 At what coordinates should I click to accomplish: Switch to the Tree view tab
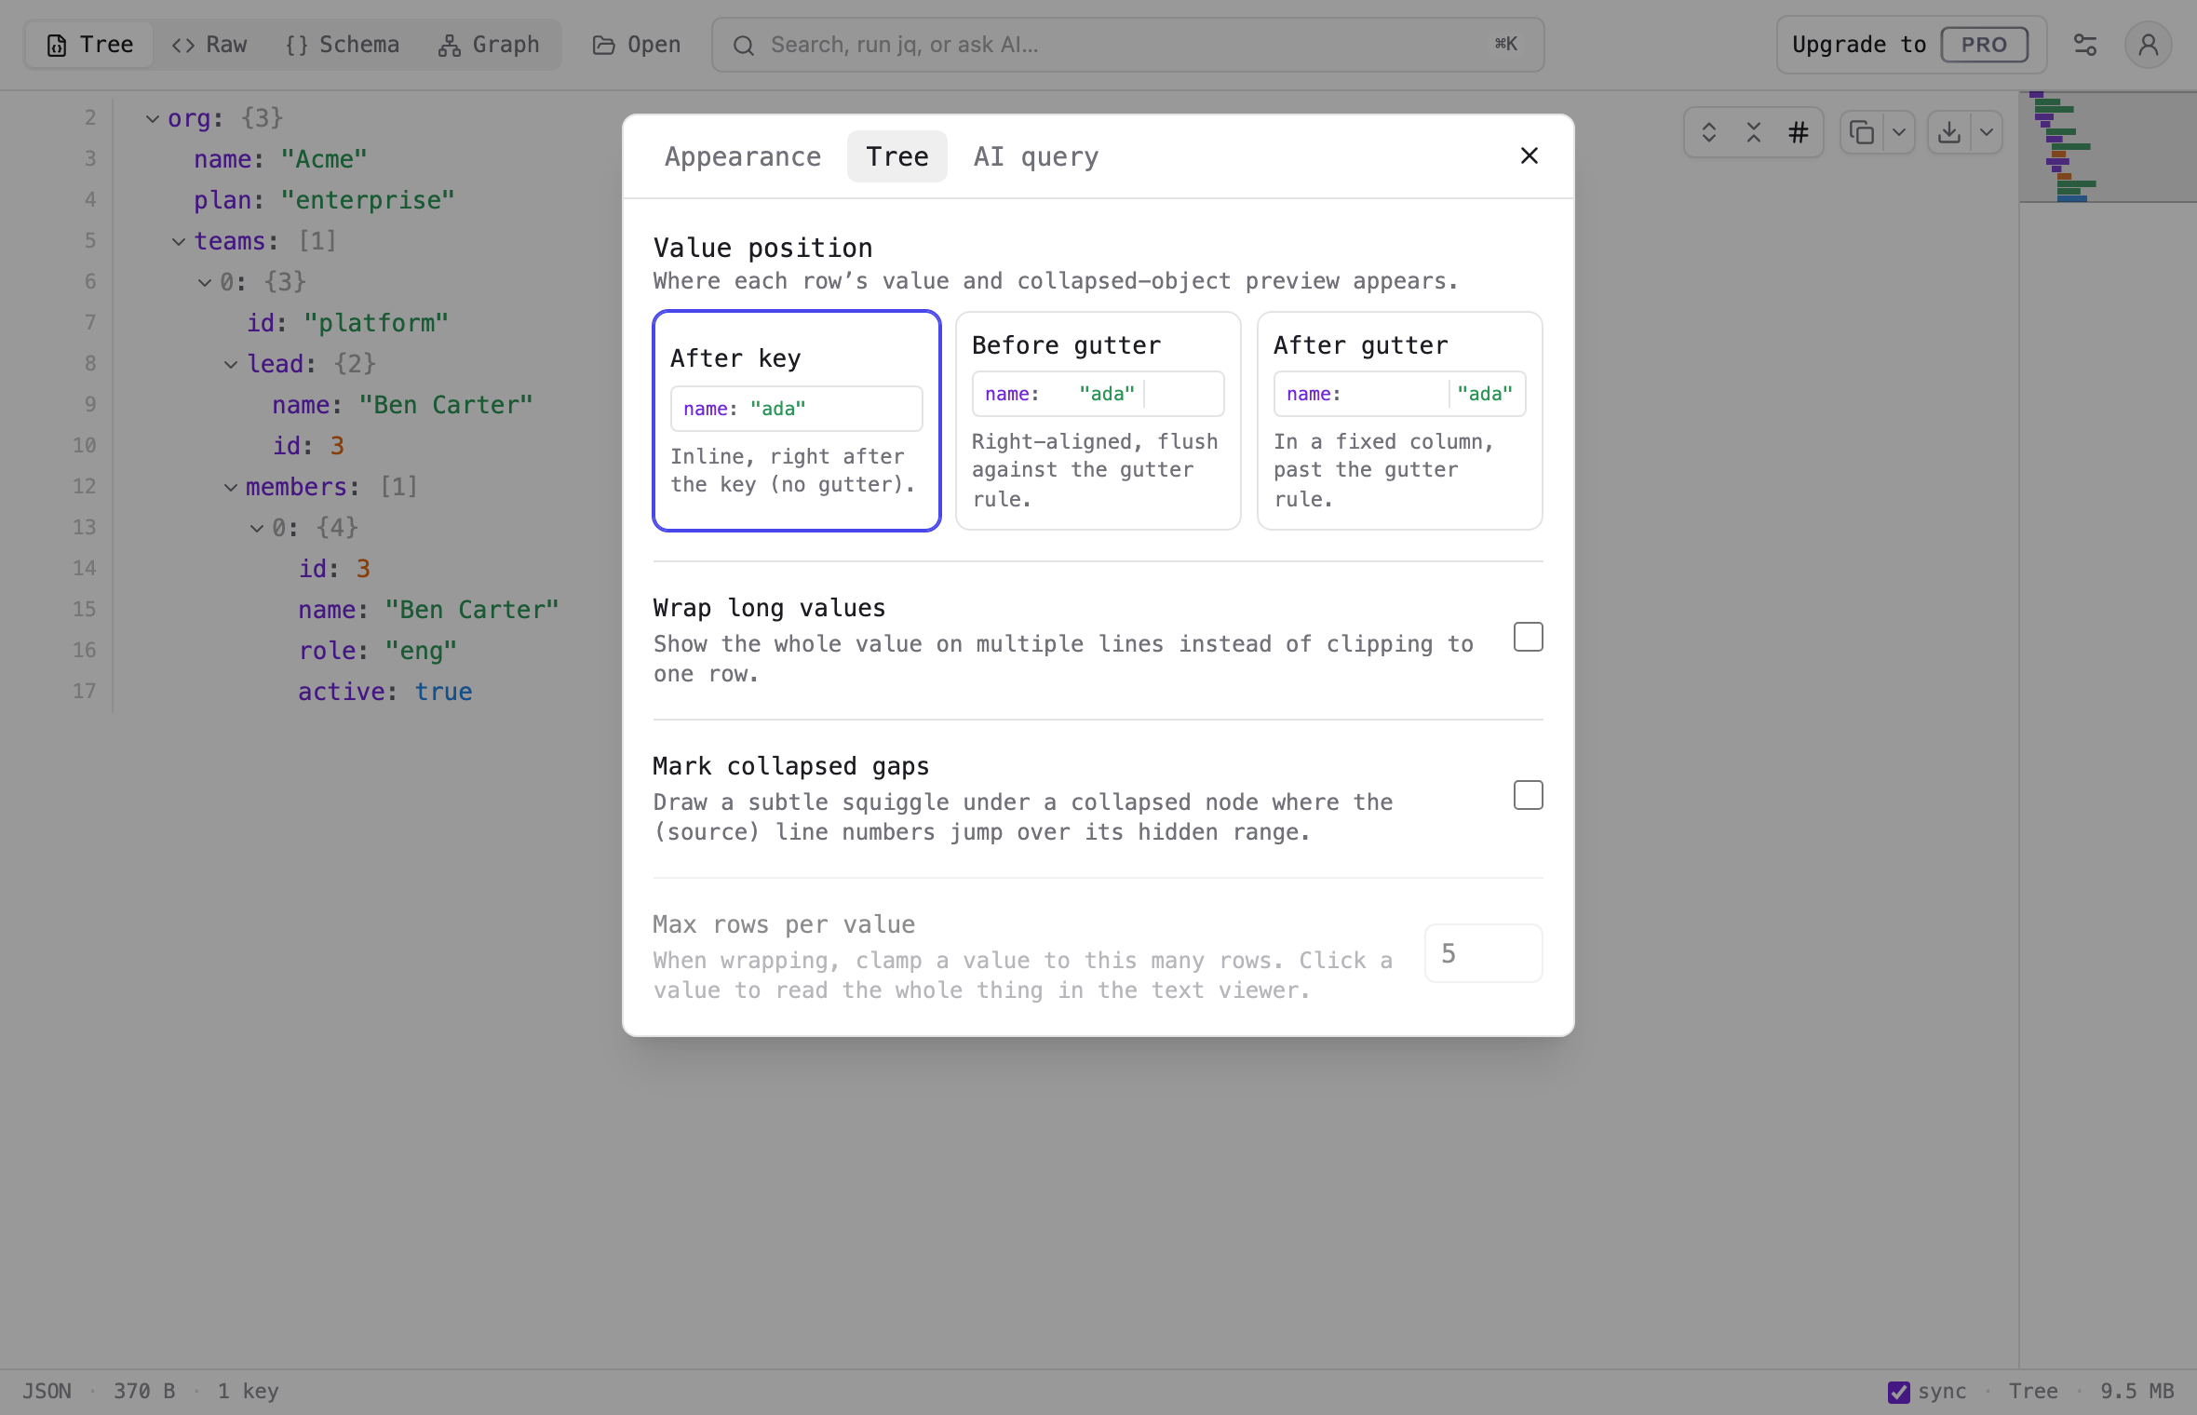pyautogui.click(x=90, y=45)
